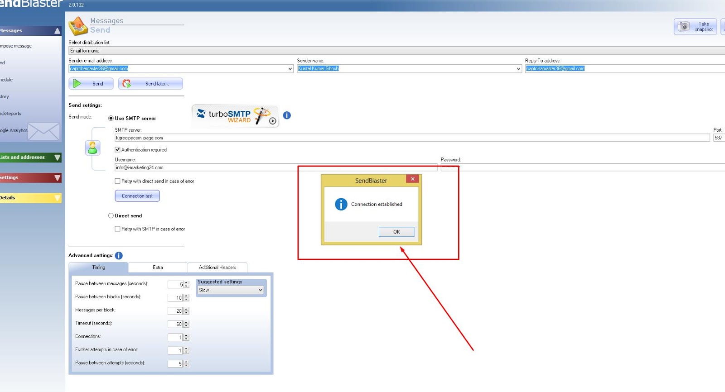Open Suggested settings Slow dropdown
This screenshot has height=392, width=725.
point(260,290)
